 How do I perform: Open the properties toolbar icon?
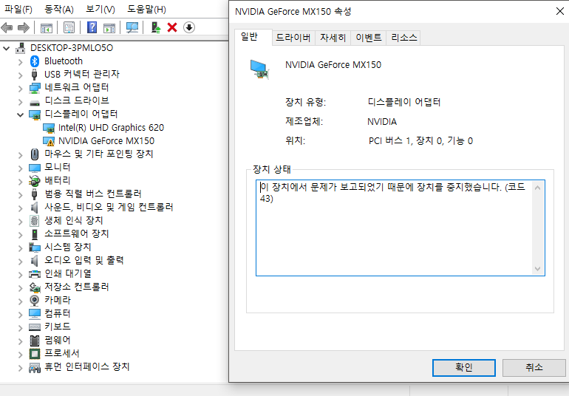69,27
